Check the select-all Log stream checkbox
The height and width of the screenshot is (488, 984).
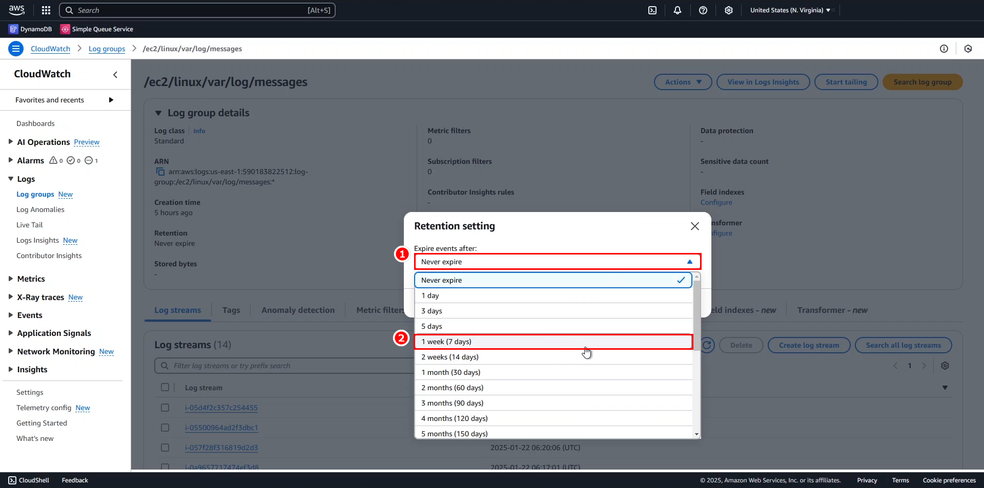165,388
